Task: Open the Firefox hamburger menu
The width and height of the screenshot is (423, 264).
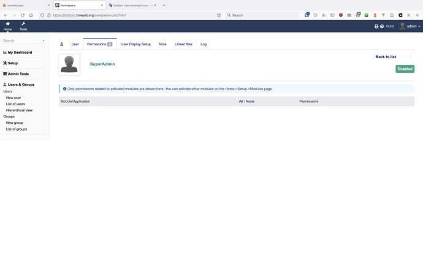Action: pos(417,15)
